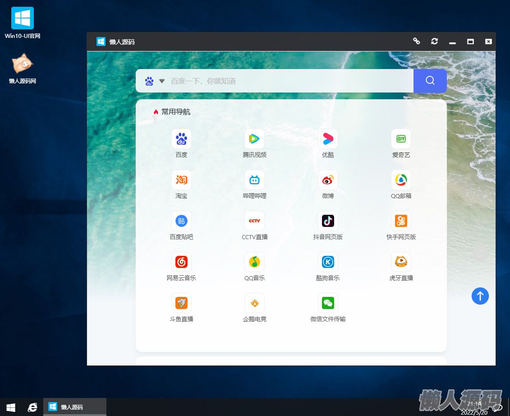Viewport: 510px width, 416px height.
Task: Open the Weibo icon
Action: click(328, 180)
